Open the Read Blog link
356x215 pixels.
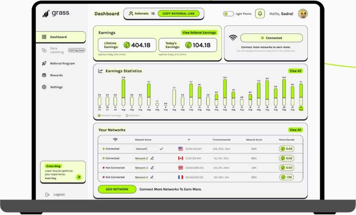click(50, 178)
